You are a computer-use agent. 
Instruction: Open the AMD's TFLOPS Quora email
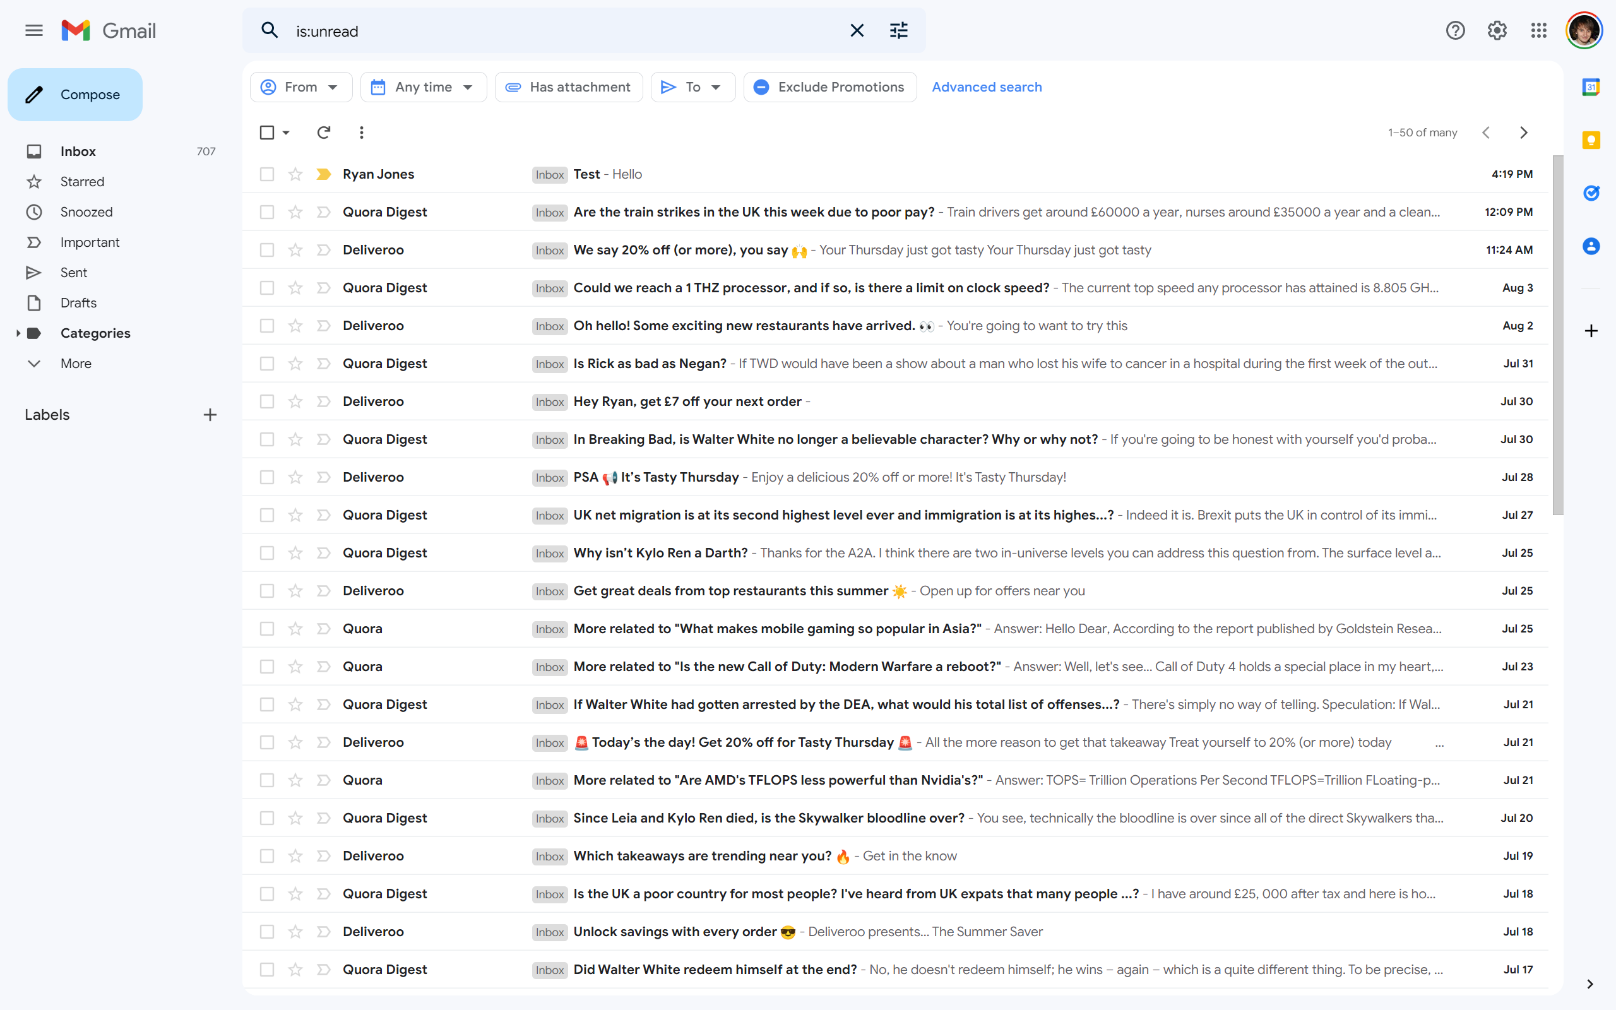895,780
